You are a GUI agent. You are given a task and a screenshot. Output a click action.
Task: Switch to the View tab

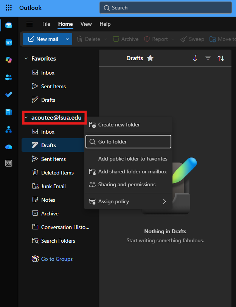coord(86,24)
